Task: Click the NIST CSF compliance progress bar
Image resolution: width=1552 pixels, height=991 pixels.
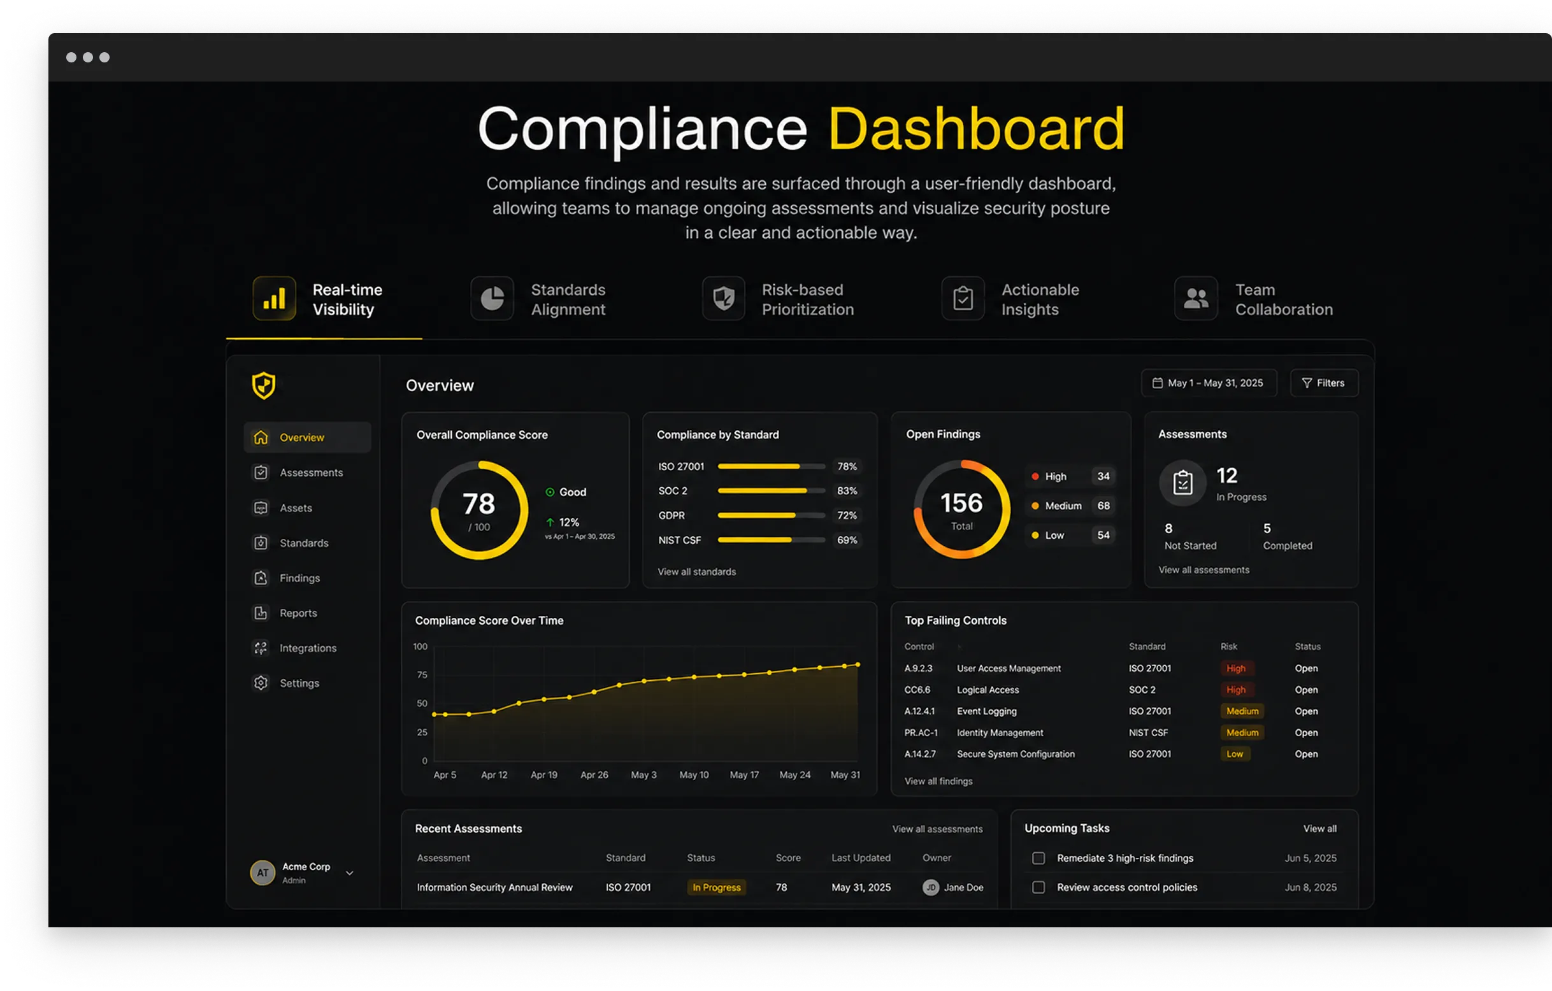Action: tap(771, 540)
